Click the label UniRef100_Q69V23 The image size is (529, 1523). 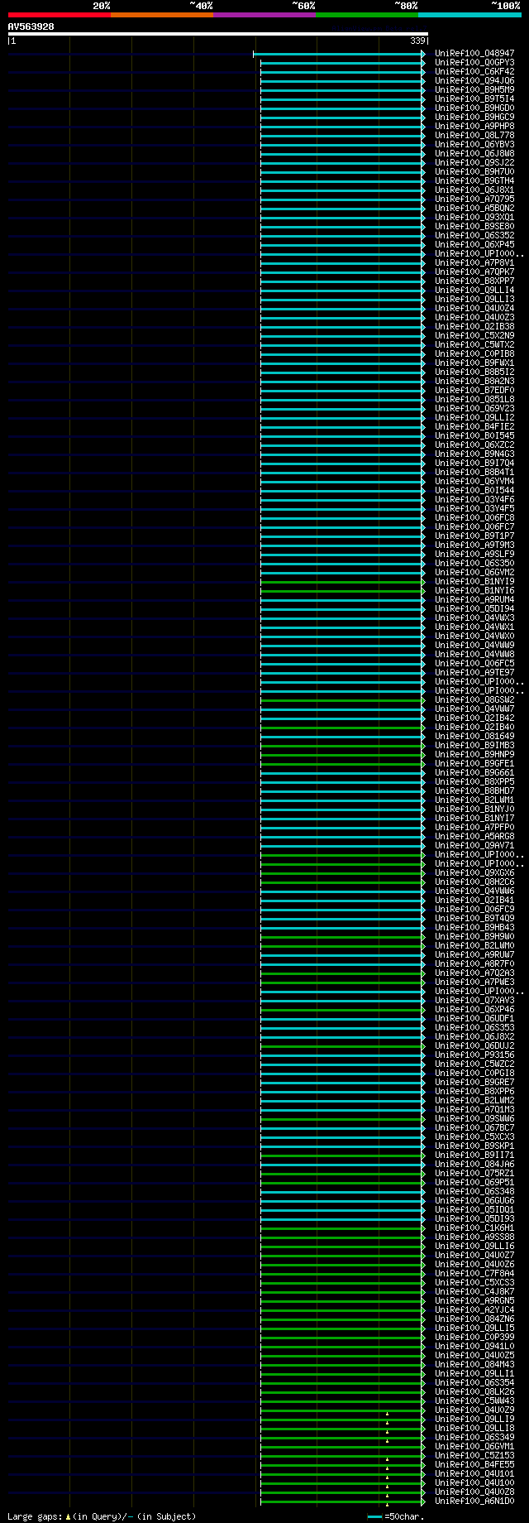474,408
